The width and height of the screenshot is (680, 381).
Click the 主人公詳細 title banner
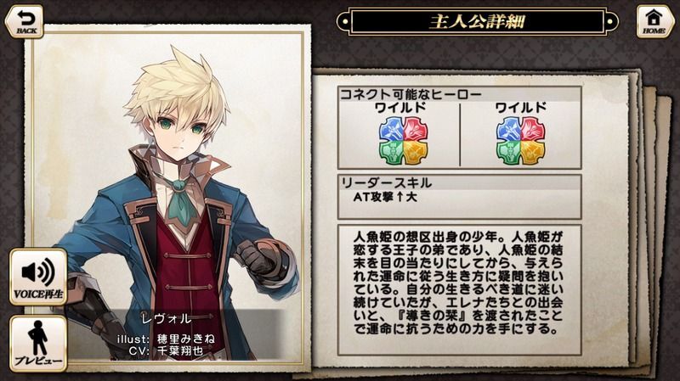pos(478,21)
